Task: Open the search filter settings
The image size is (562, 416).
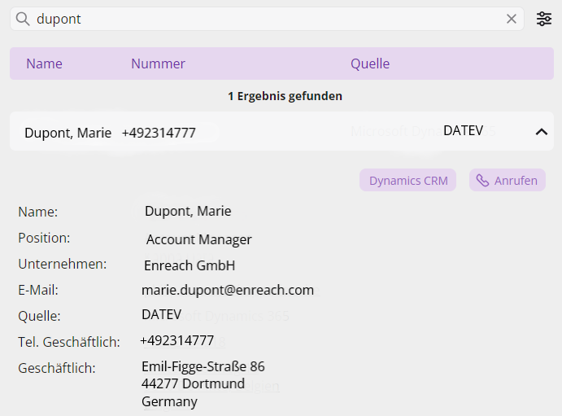Action: point(544,19)
